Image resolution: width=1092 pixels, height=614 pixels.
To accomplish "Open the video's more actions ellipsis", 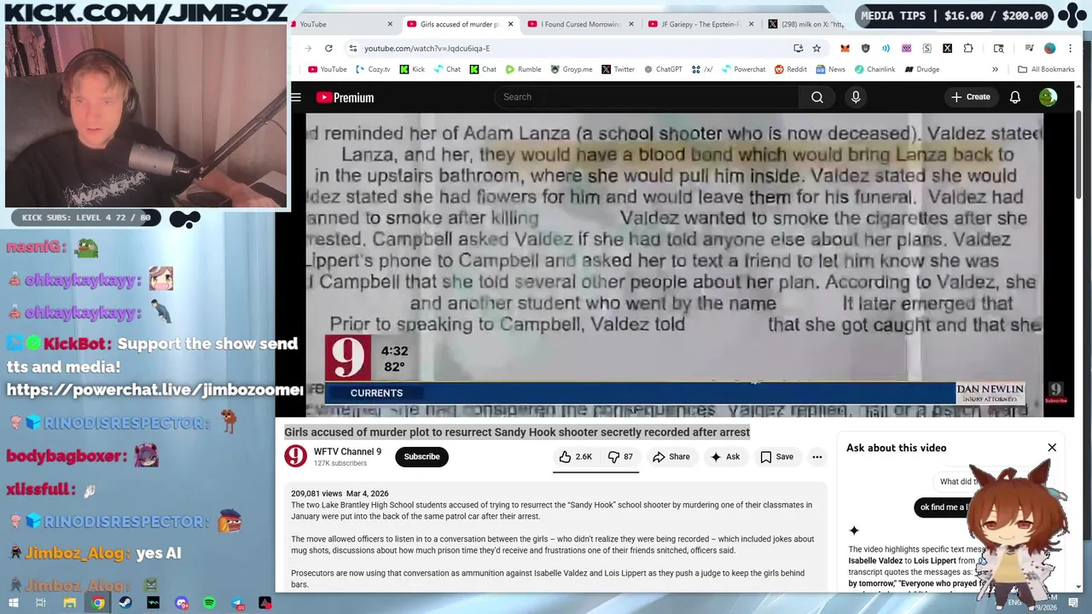I will [817, 457].
